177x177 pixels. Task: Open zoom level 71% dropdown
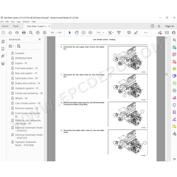click(103, 33)
